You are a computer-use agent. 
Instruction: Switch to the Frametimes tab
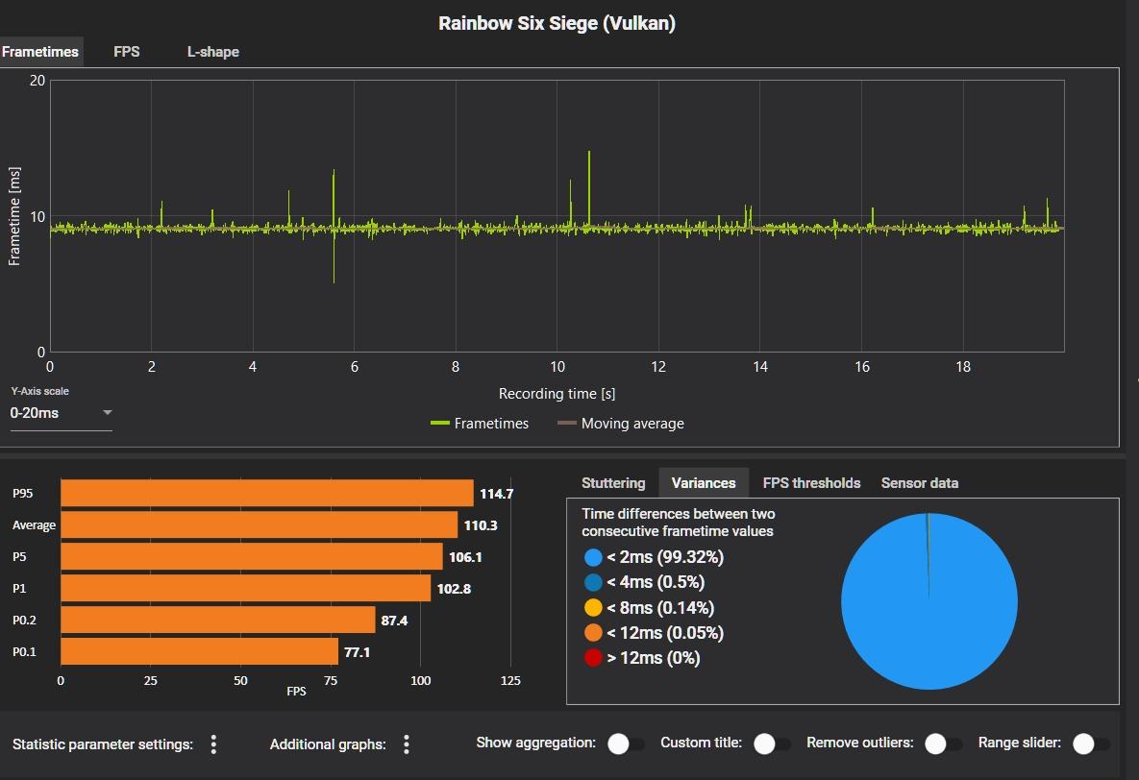40,52
